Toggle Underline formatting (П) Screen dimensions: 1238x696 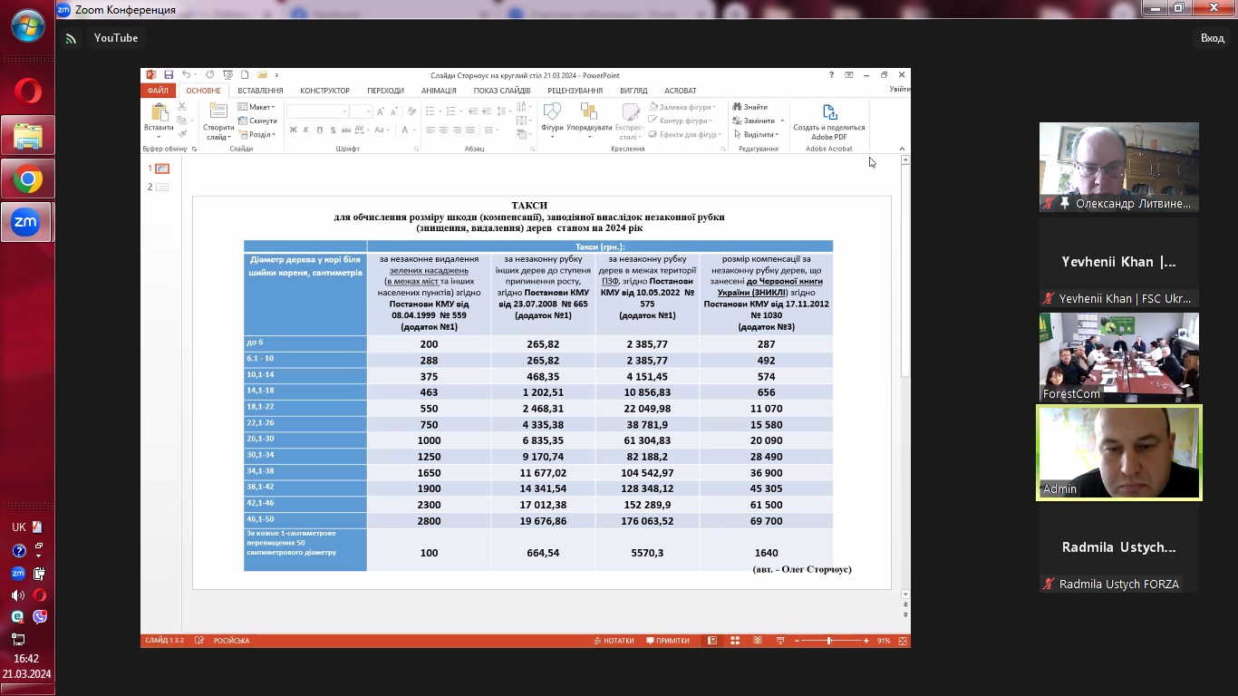(319, 130)
